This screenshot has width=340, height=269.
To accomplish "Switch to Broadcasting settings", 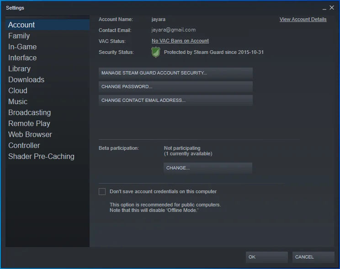I will 48,112.
